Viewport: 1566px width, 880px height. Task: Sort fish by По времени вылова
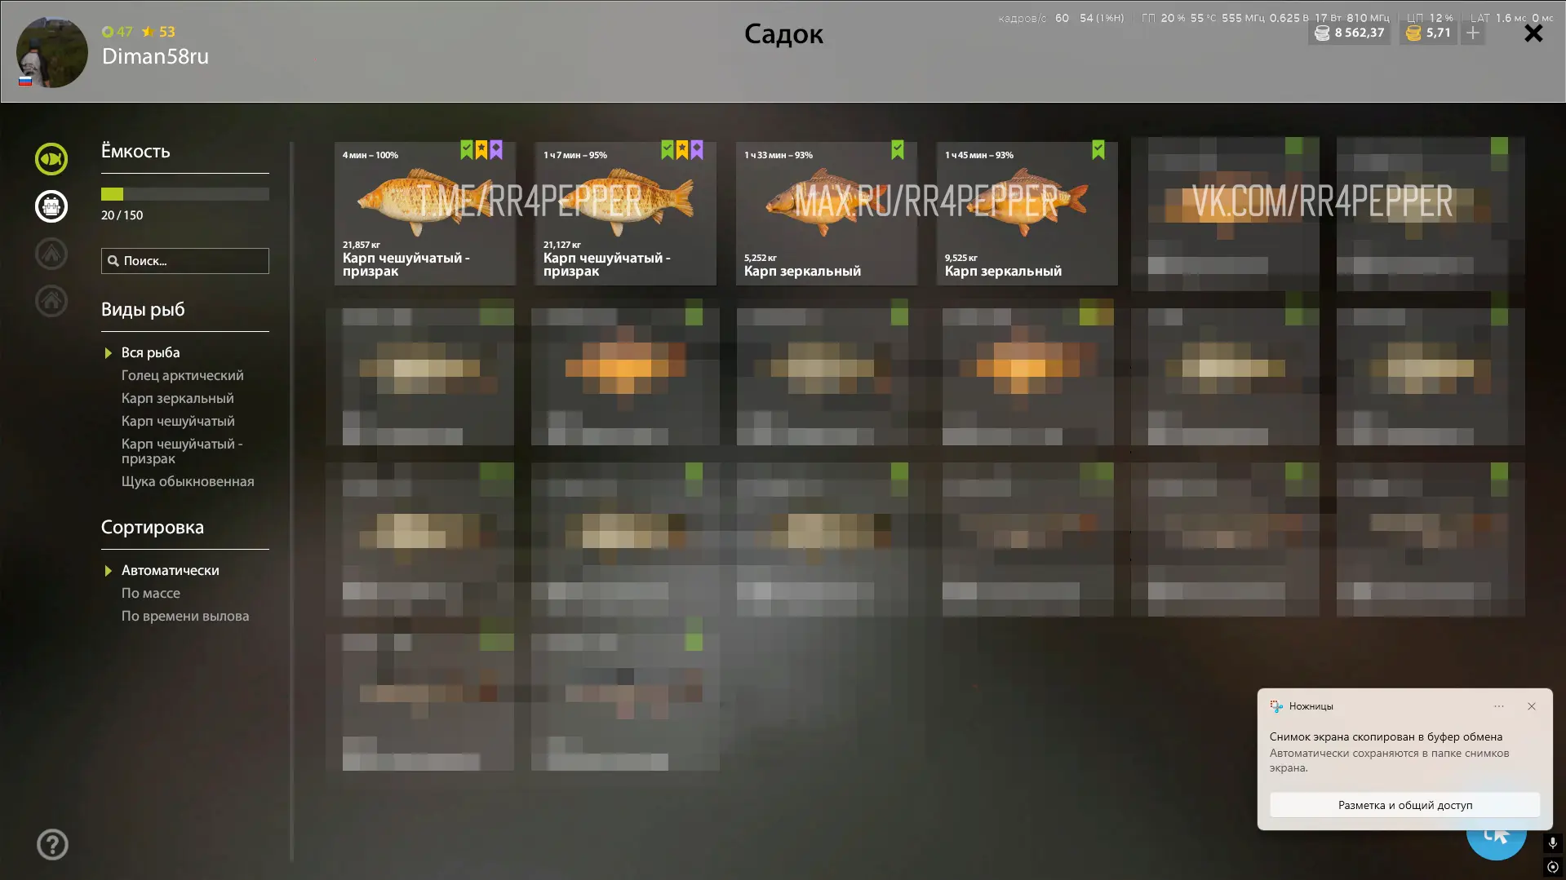185,616
